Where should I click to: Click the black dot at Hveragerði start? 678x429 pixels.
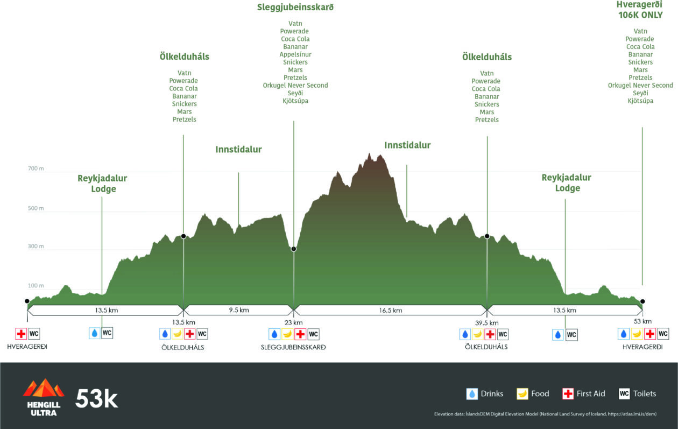[x=27, y=301]
